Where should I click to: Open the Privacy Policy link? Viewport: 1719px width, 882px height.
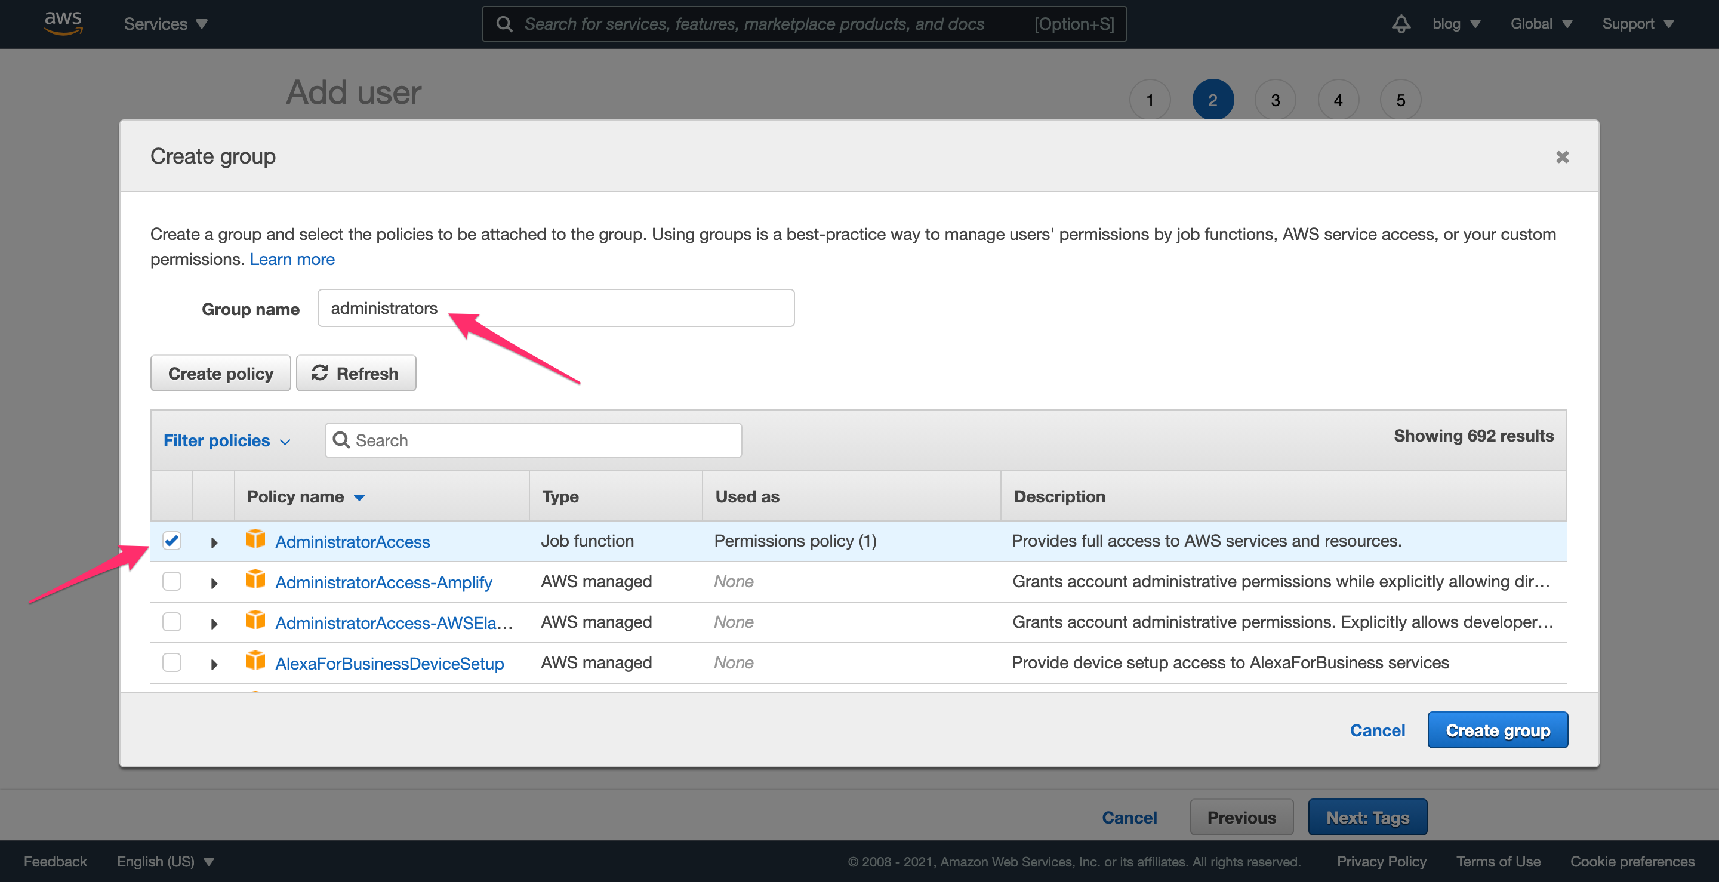click(1381, 861)
